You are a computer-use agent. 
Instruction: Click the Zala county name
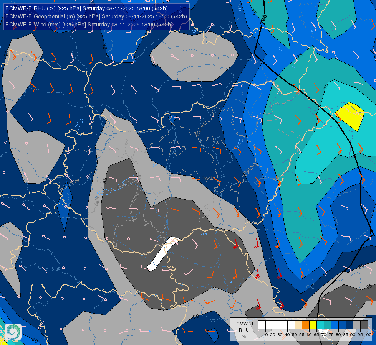97,201
